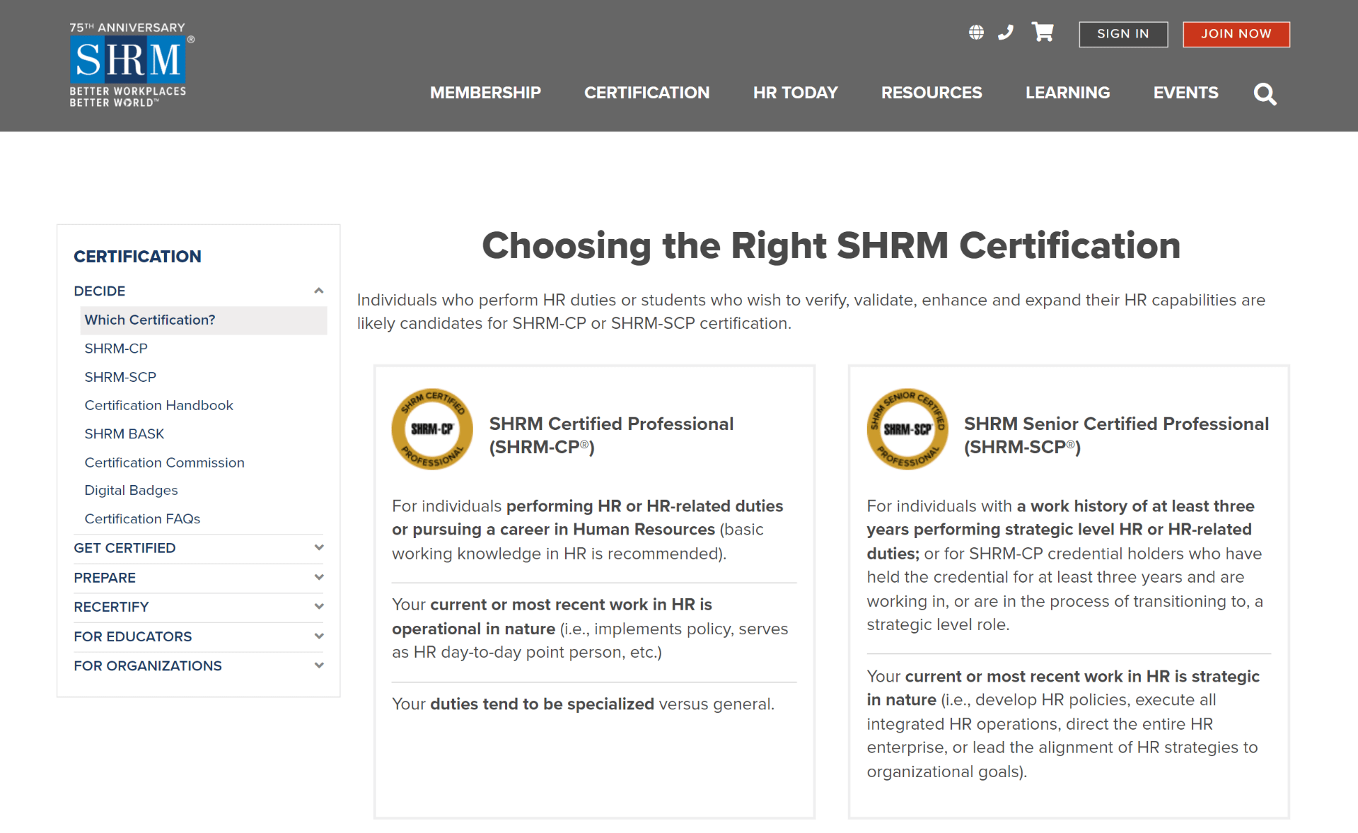Click the phone contact icon
1358x833 pixels.
(1006, 33)
